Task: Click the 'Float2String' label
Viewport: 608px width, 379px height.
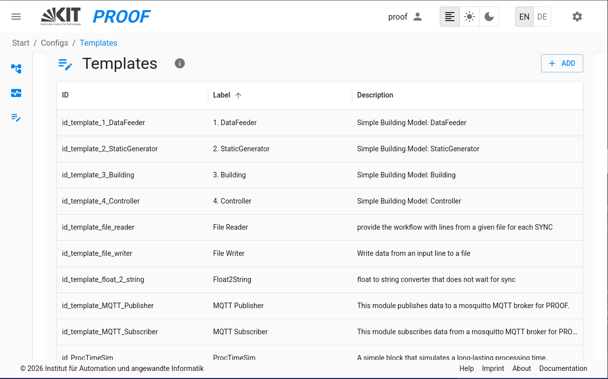Action: click(x=232, y=279)
